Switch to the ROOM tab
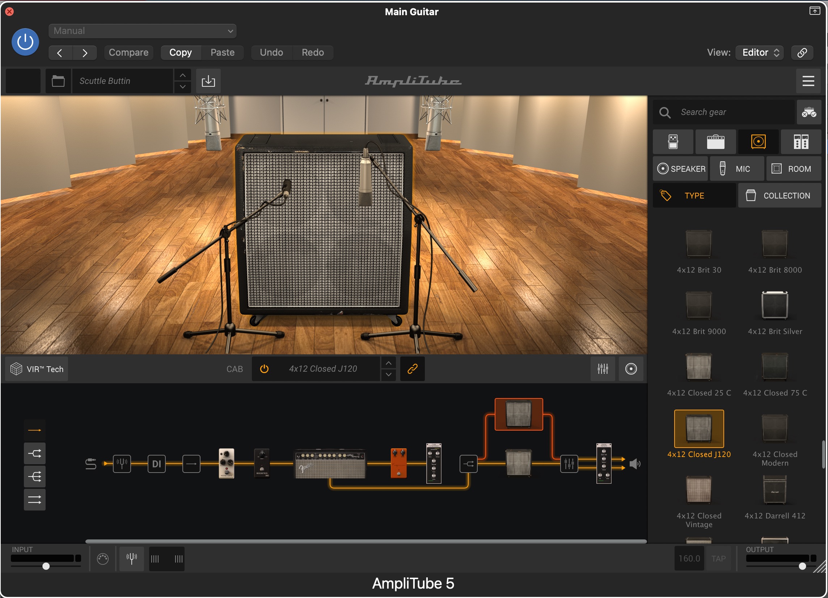The height and width of the screenshot is (598, 828). click(794, 169)
